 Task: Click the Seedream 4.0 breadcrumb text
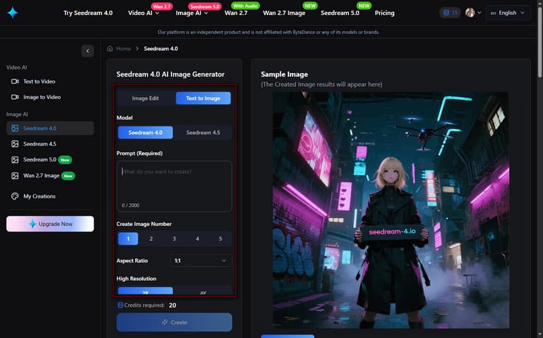tap(161, 48)
